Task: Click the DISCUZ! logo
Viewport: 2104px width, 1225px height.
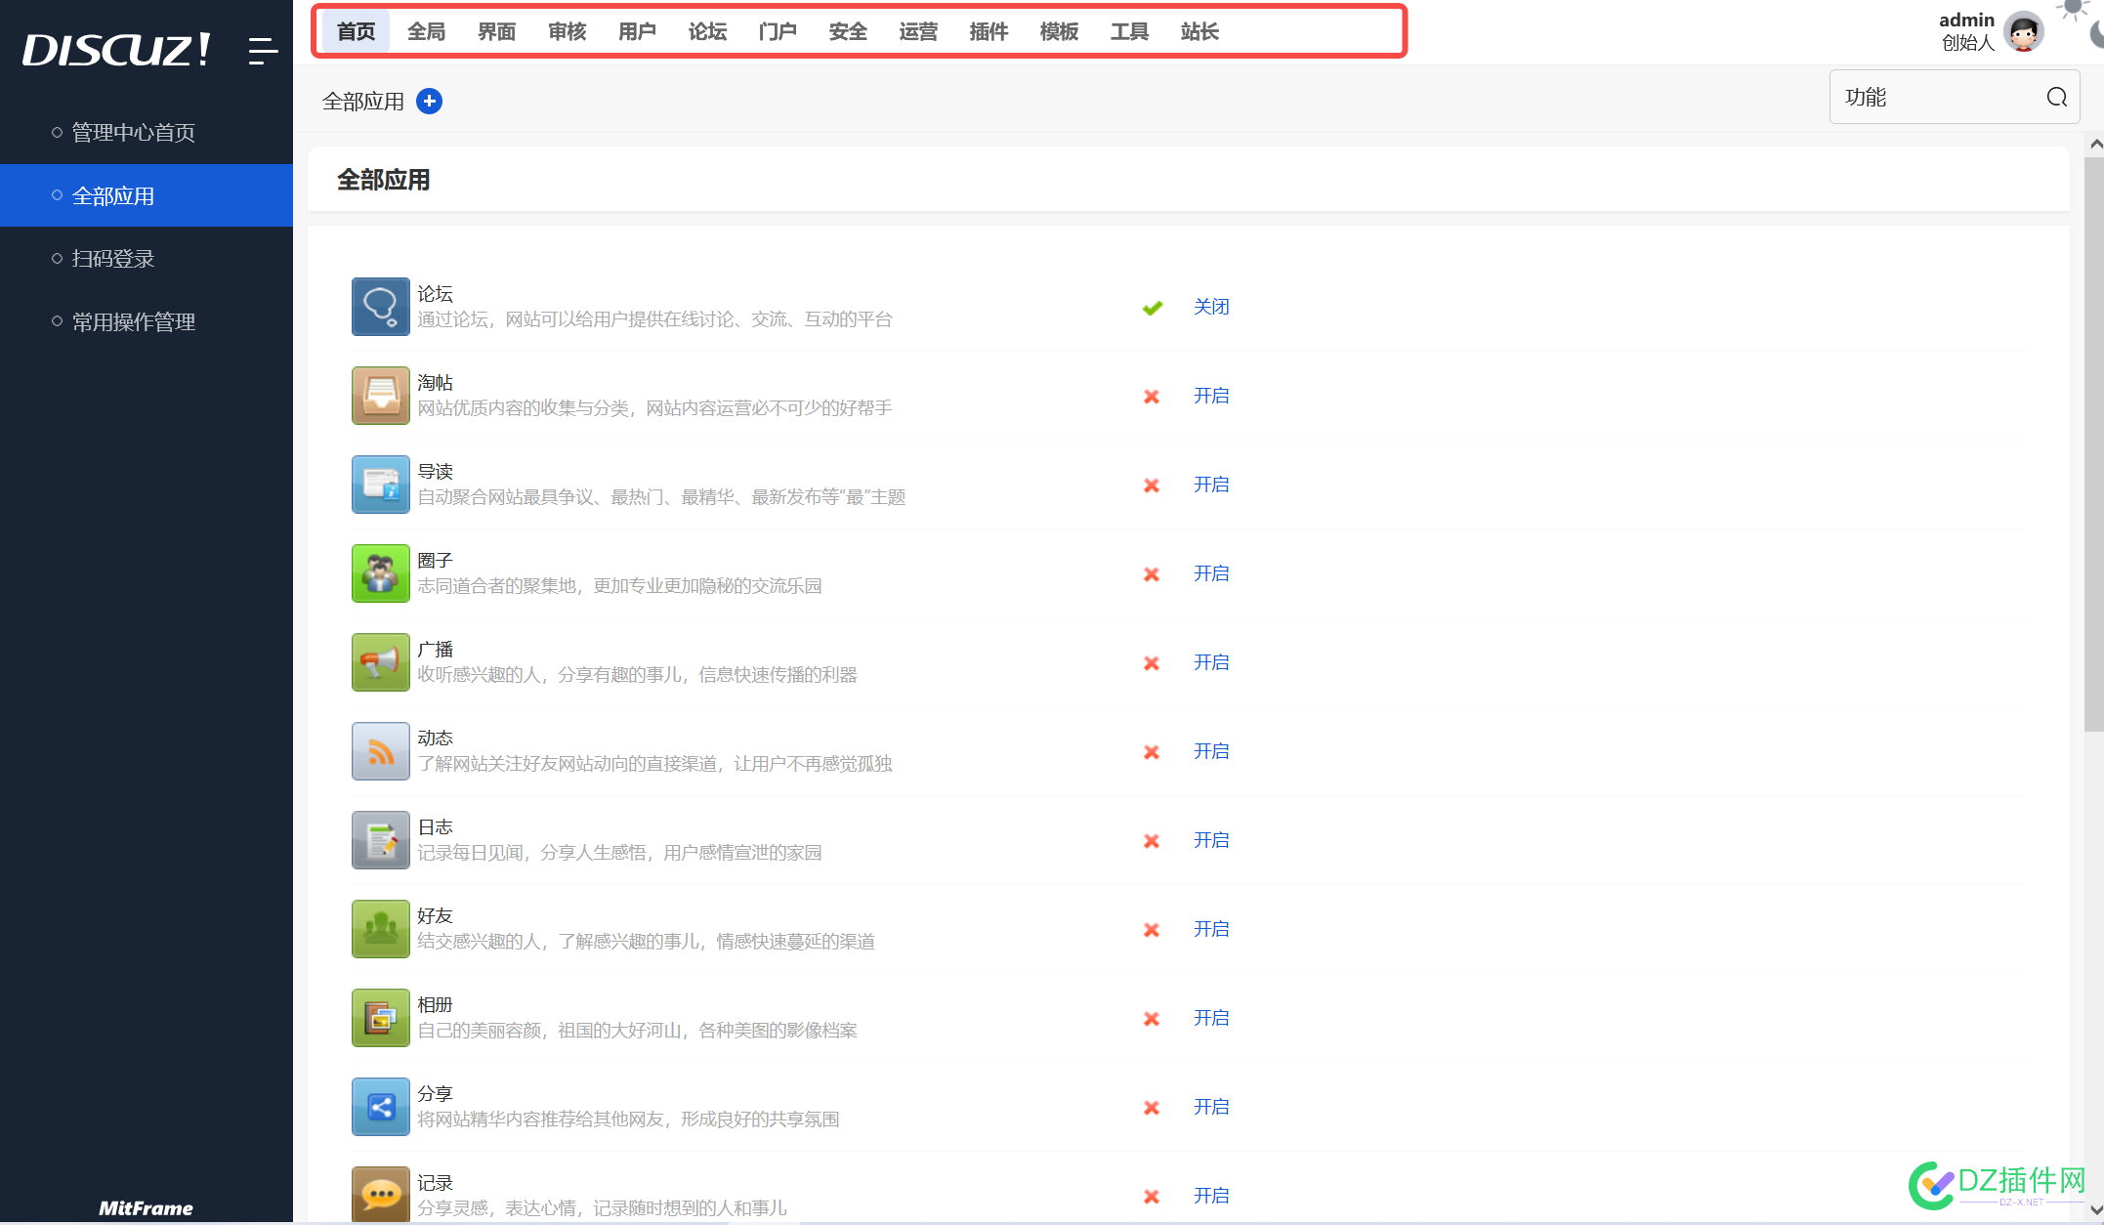Action: tap(117, 50)
